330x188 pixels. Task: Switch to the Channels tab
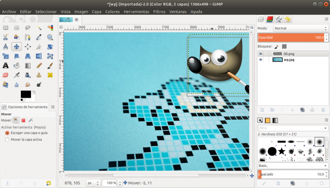[x=270, y=19]
